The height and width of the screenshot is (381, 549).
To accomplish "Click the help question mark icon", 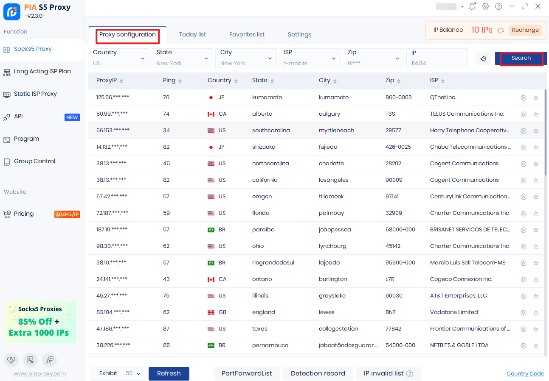I will (x=498, y=6).
